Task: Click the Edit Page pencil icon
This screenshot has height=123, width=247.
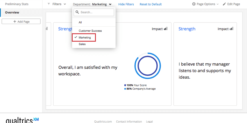Action: pyautogui.click(x=224, y=4)
